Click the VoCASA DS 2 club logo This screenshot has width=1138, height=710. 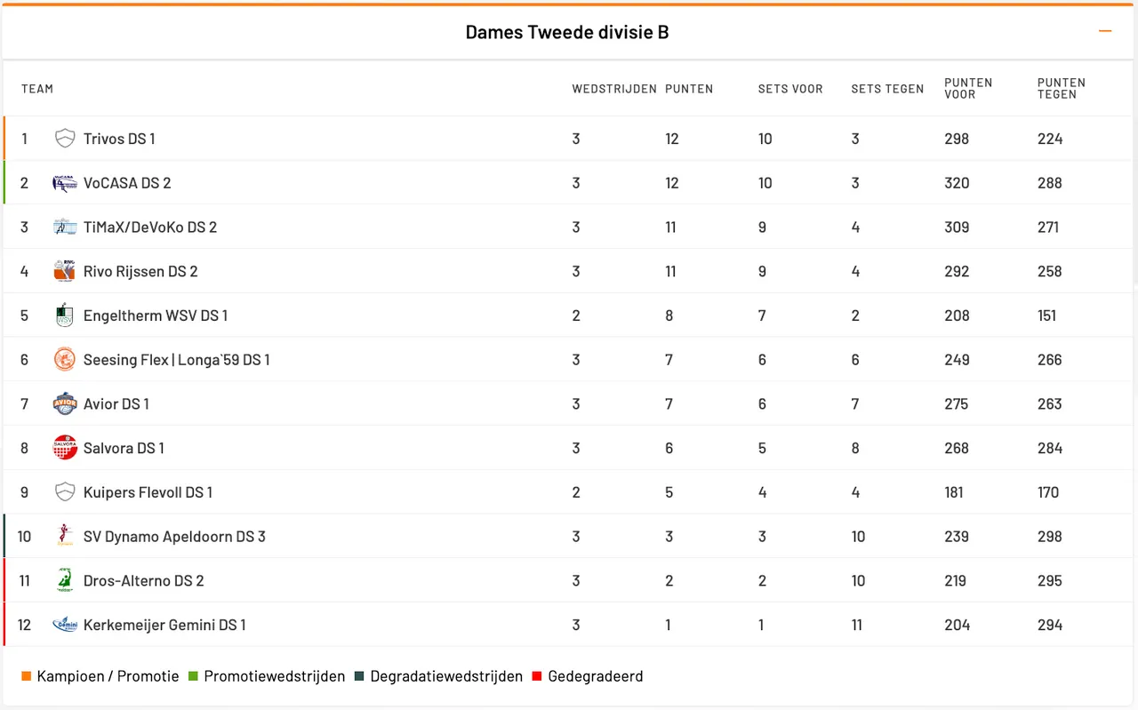pos(64,183)
